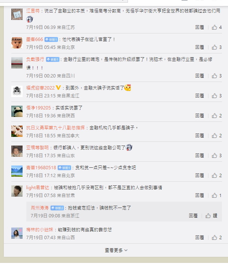Like 负载强行's comment about 金融行业
Screen dimensions: 228x264
[217, 76]
